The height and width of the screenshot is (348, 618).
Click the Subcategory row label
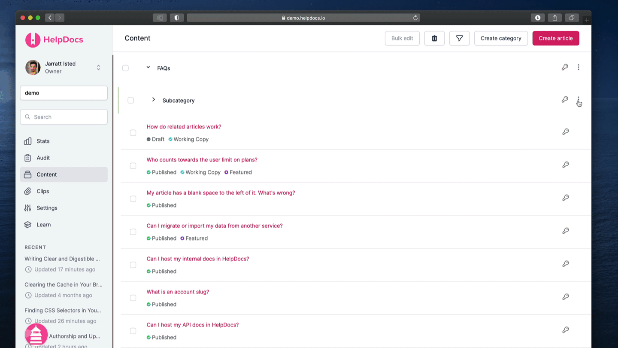pyautogui.click(x=179, y=101)
